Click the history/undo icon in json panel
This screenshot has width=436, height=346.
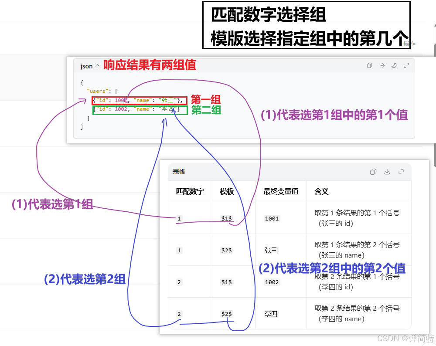coord(394,65)
